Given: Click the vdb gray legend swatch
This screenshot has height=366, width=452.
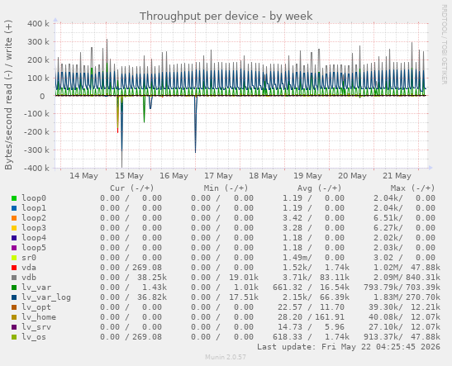Looking at the screenshot, I should tap(14, 278).
